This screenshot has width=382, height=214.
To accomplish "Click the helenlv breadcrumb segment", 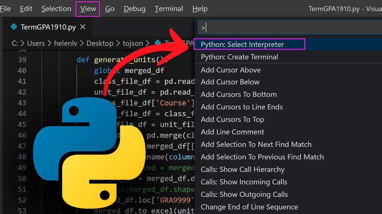I will point(66,43).
